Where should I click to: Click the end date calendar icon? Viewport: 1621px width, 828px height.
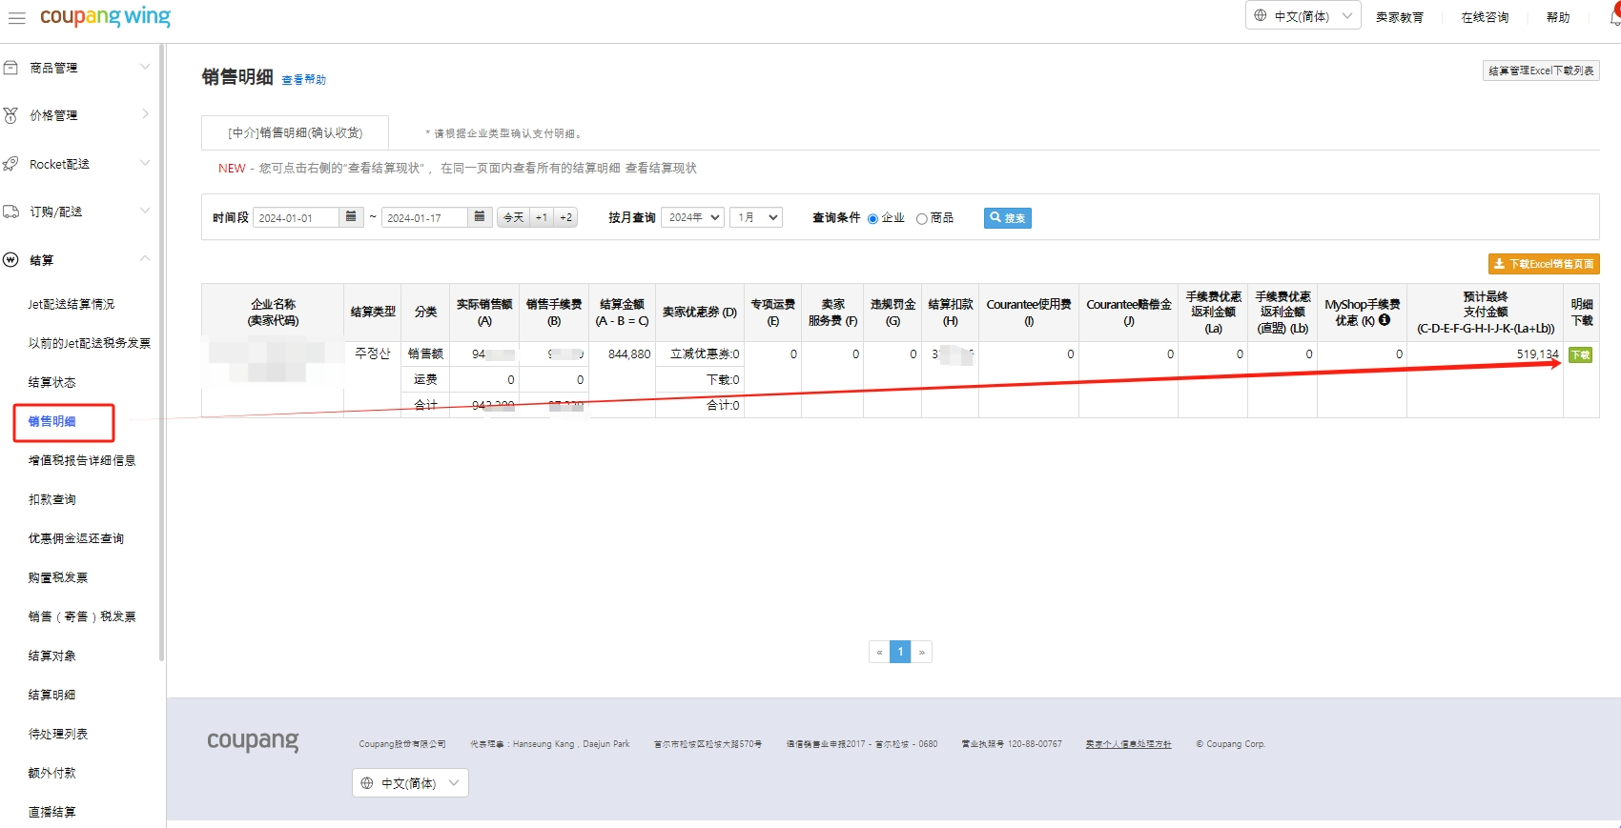pyautogui.click(x=480, y=217)
